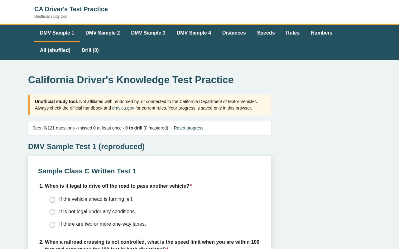This screenshot has width=399, height=249.
Task: Click the Reset progress link
Action: [189, 128]
